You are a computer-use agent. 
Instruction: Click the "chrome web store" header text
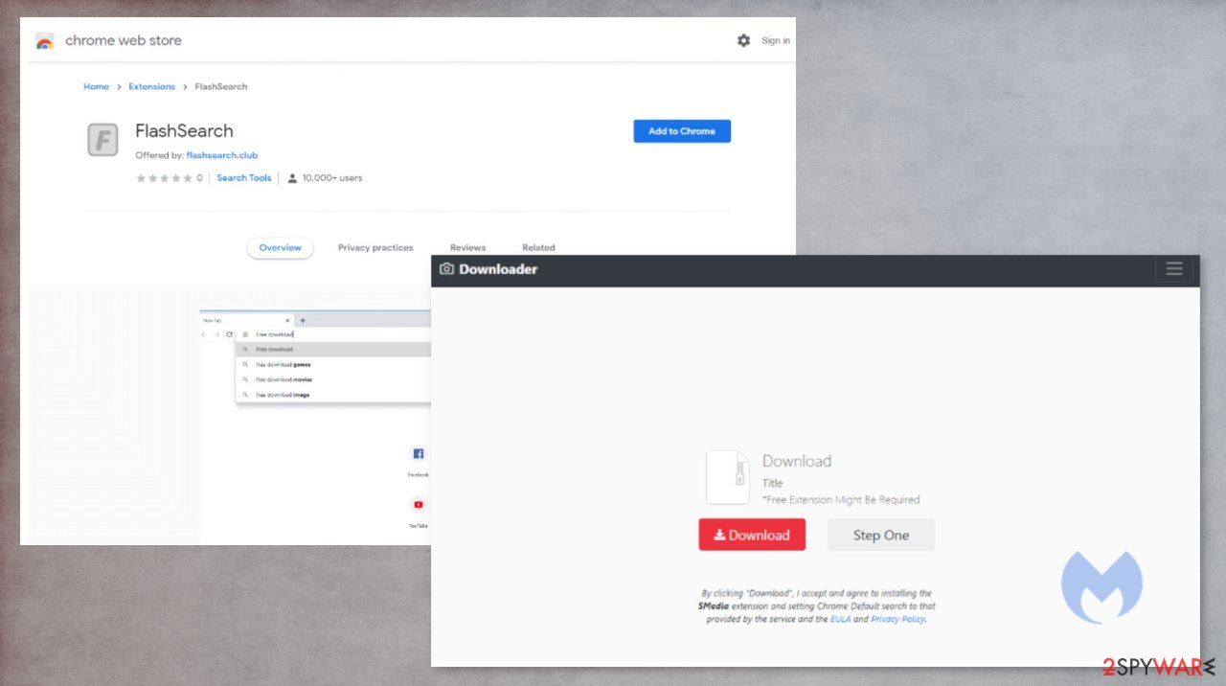[x=124, y=41]
